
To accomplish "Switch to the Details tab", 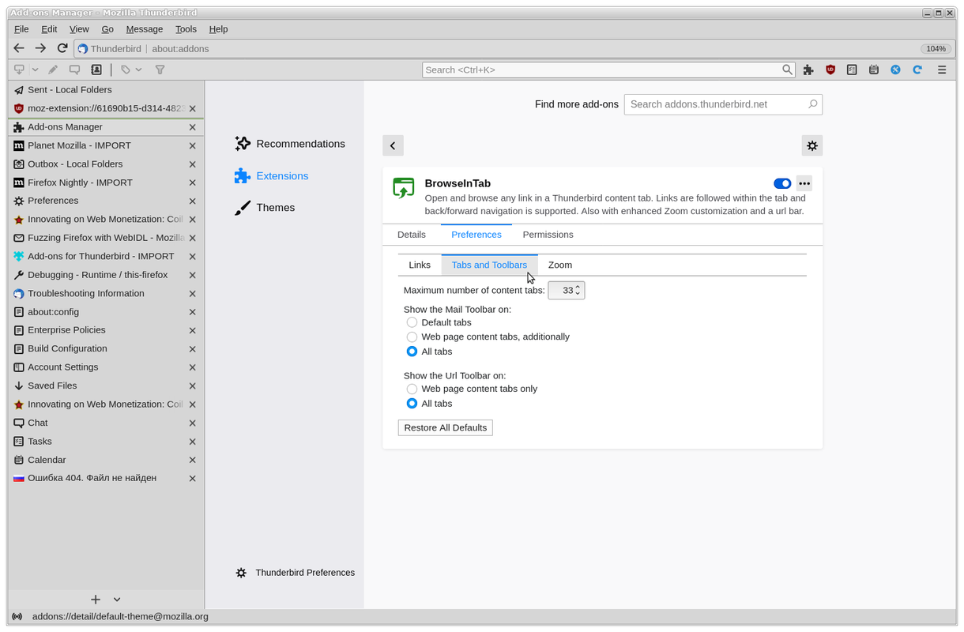I will point(412,235).
